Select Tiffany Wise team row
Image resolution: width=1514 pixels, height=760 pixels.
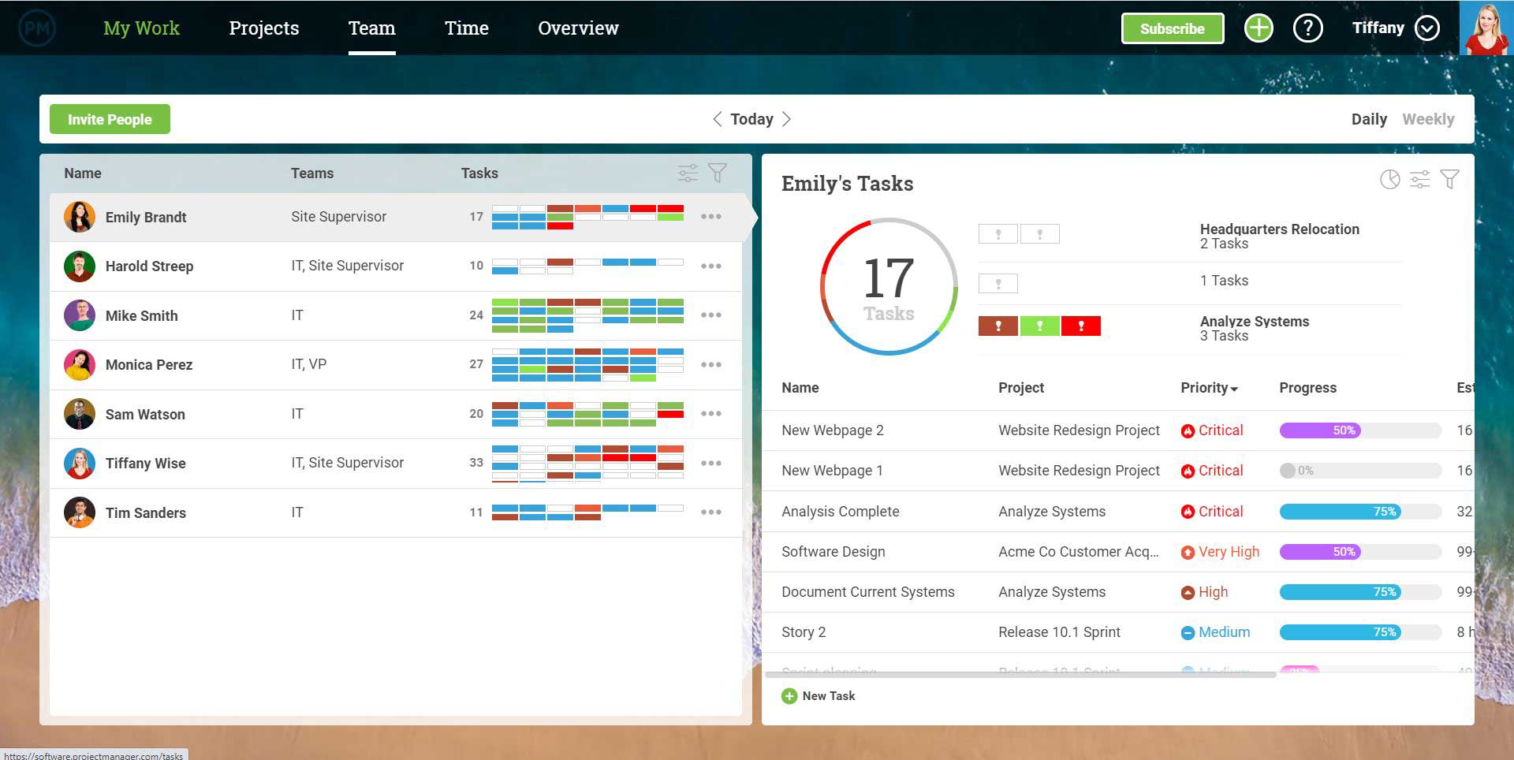click(x=396, y=464)
